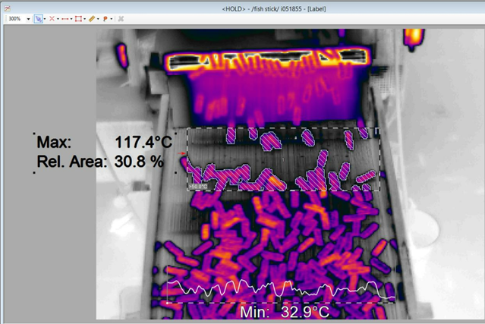Select the ruler measuring tool
The height and width of the screenshot is (324, 485).
tap(91, 18)
